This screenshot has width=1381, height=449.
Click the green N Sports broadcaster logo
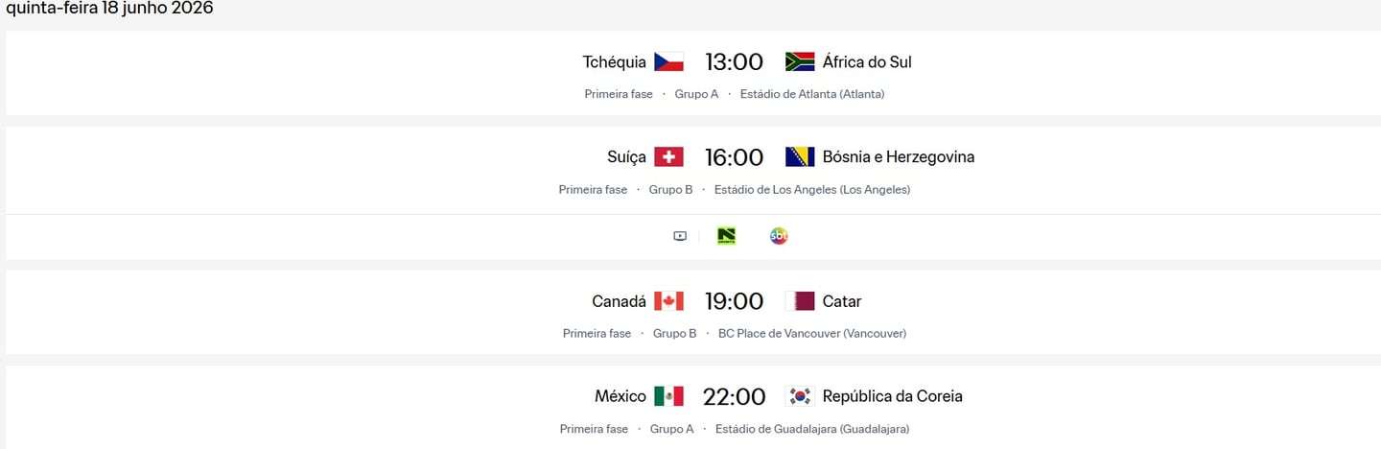pyautogui.click(x=727, y=236)
